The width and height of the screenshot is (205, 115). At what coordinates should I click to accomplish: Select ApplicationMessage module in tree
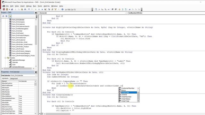(18, 60)
